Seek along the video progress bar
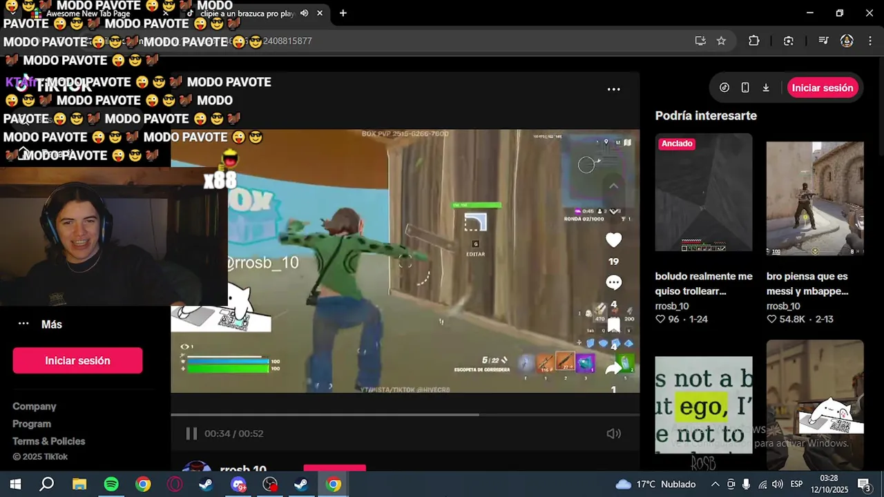Image resolution: width=884 pixels, height=497 pixels. point(405,415)
